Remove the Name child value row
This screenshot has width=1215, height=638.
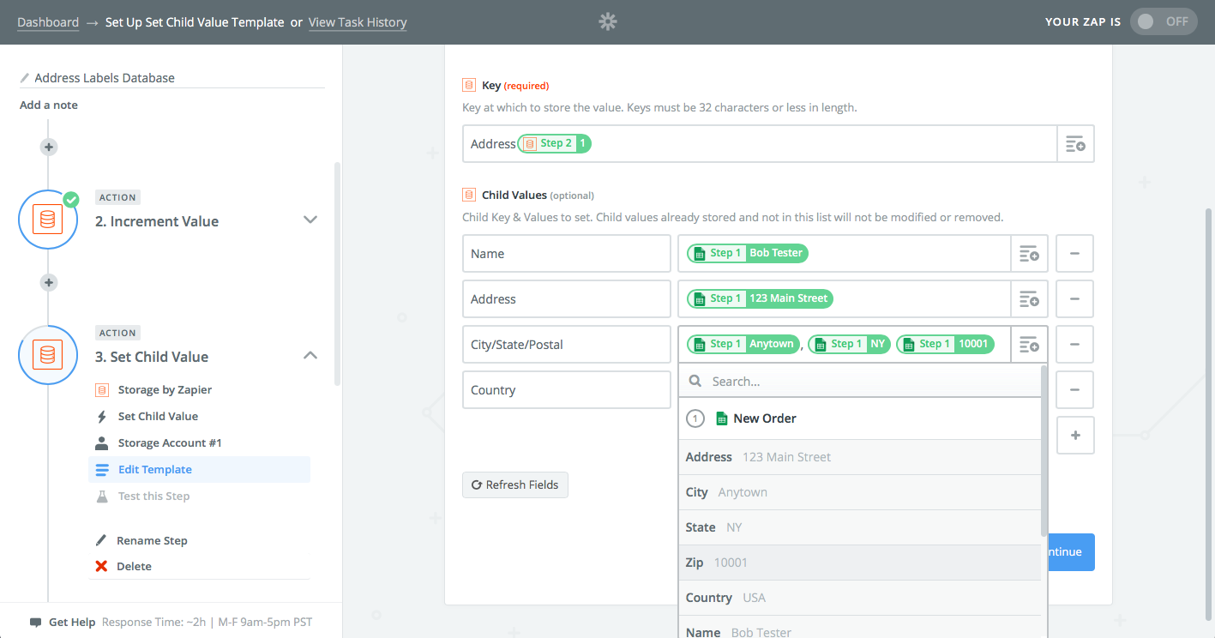click(x=1075, y=254)
